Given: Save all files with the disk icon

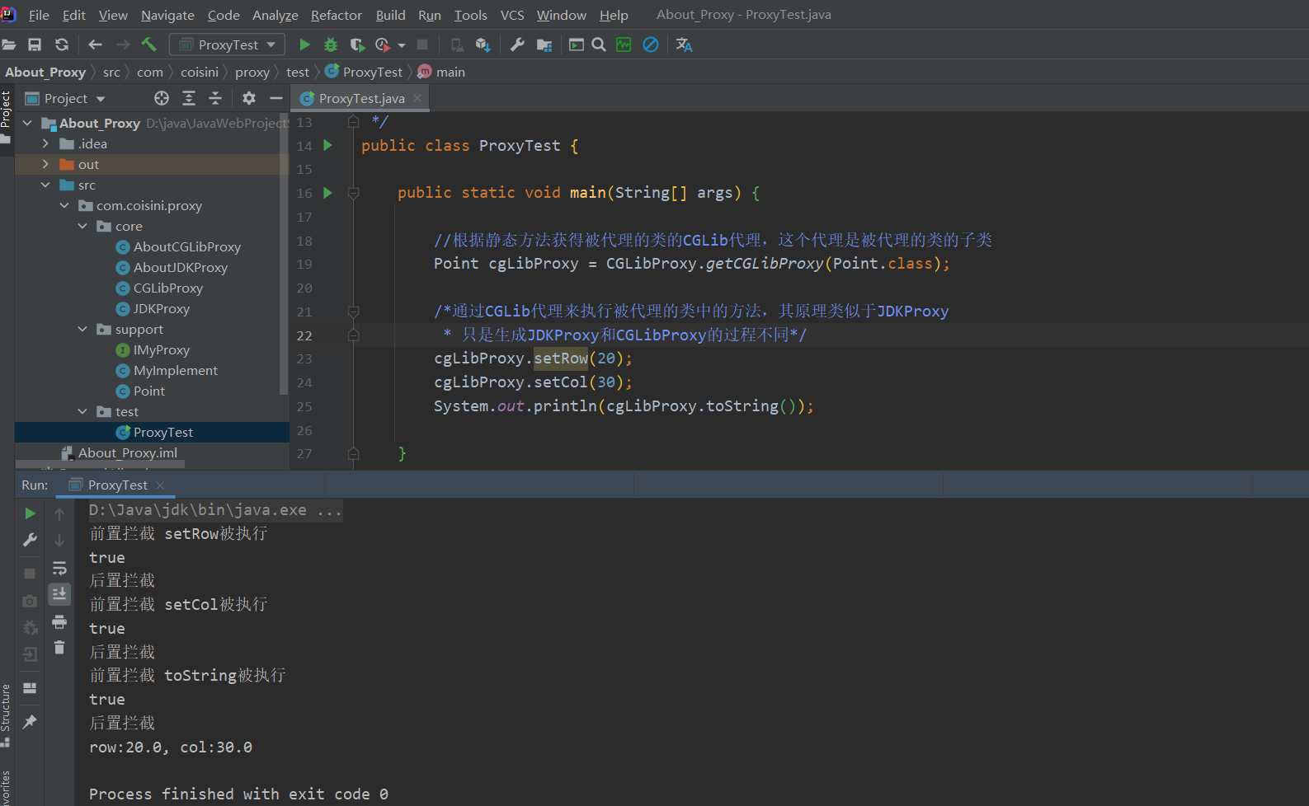Looking at the screenshot, I should coord(35,45).
